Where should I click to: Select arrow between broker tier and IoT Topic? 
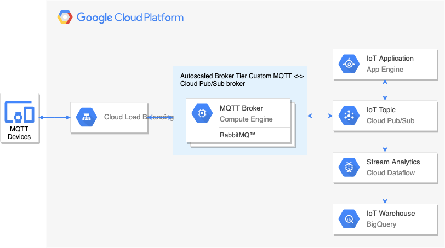(x=320, y=116)
